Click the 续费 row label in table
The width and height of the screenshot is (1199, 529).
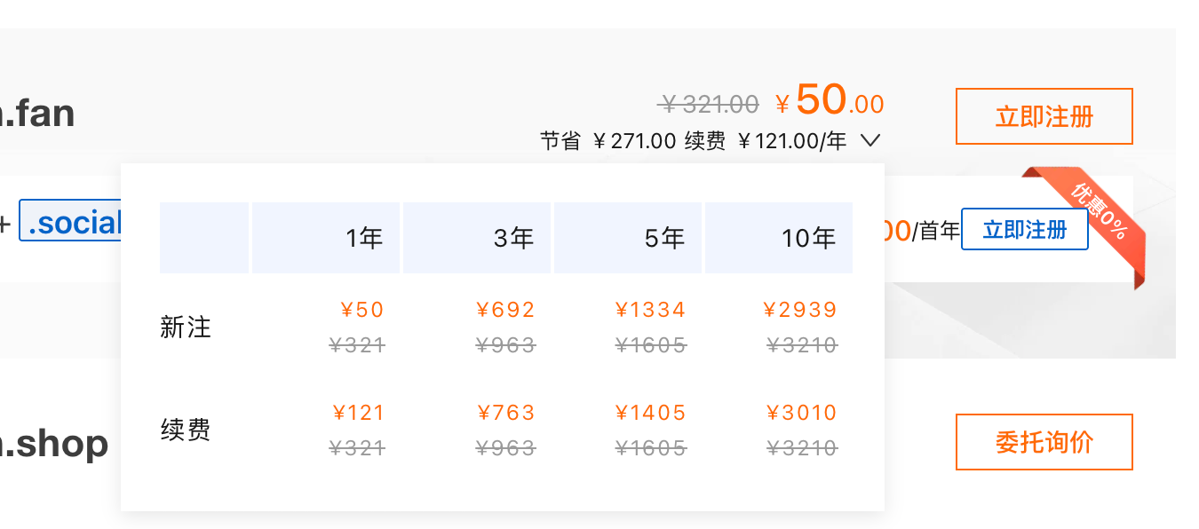[x=186, y=430]
